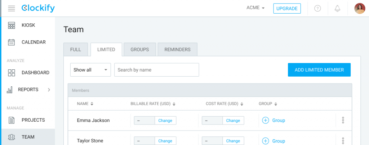Switch to the Groups tab

[x=140, y=50]
